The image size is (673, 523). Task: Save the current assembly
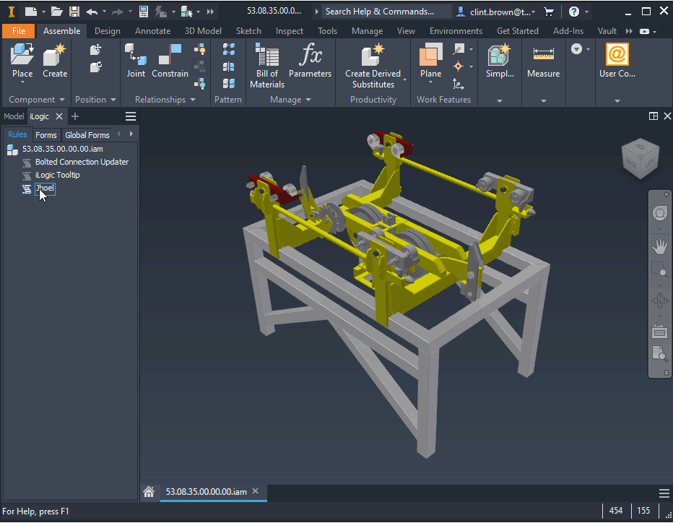(75, 10)
